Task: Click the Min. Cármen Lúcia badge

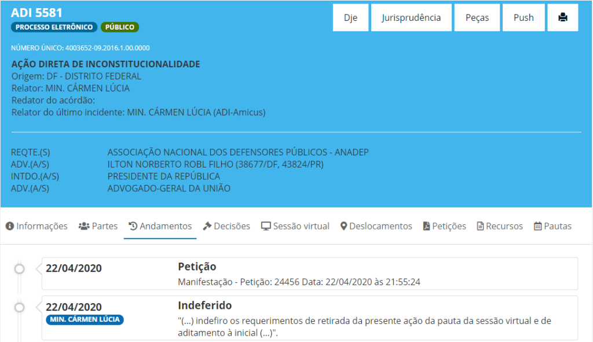Action: (85, 319)
